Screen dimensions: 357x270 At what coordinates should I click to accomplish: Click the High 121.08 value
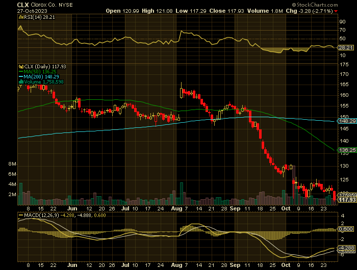(157, 11)
